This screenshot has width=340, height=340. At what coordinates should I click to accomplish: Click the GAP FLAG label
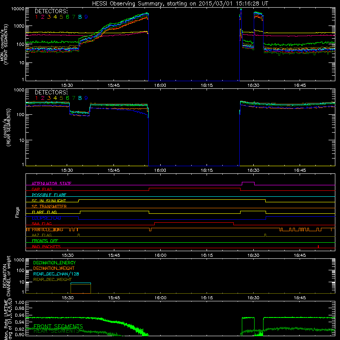tap(42, 189)
